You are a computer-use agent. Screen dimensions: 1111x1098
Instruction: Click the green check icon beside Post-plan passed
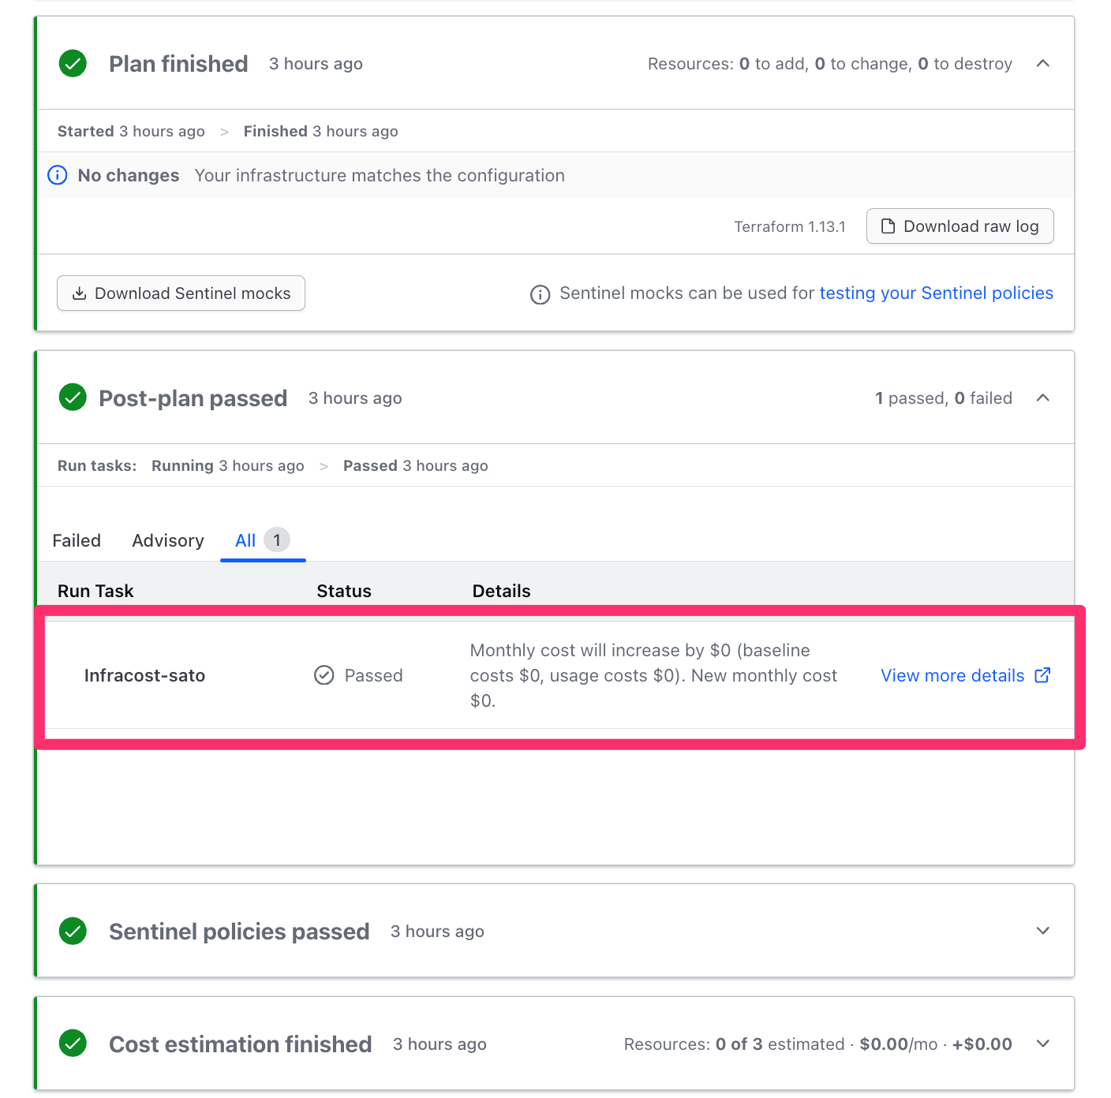(73, 398)
